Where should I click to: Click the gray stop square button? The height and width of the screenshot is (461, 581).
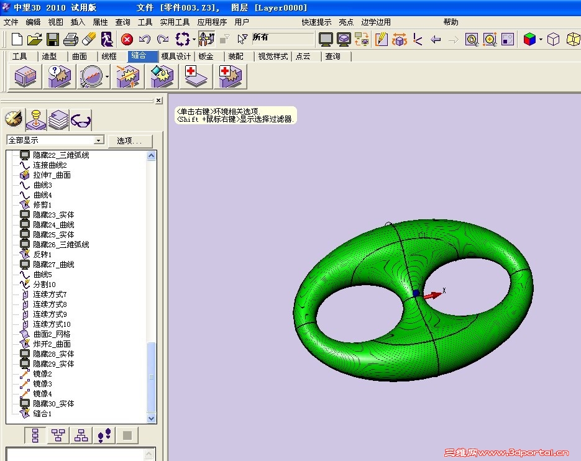pyautogui.click(x=127, y=436)
